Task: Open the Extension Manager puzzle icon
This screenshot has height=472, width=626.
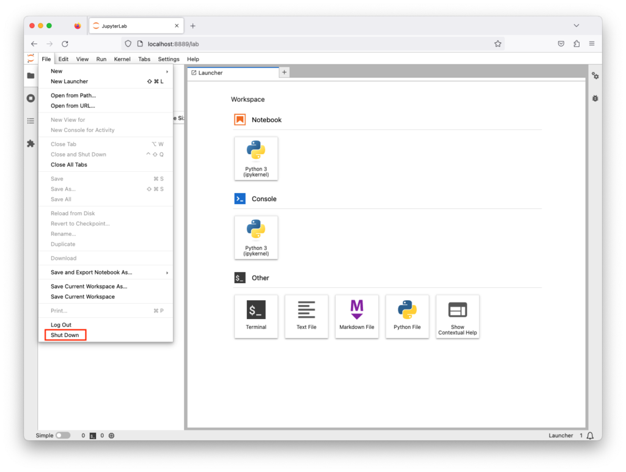Action: 31,144
